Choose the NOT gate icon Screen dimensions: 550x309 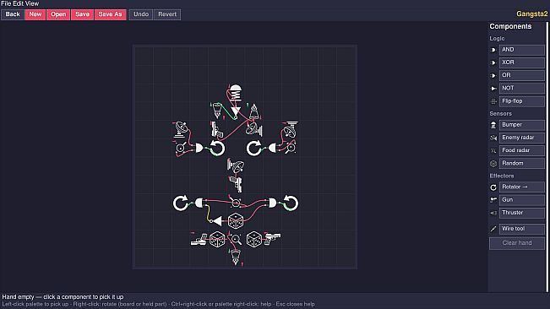[493, 89]
